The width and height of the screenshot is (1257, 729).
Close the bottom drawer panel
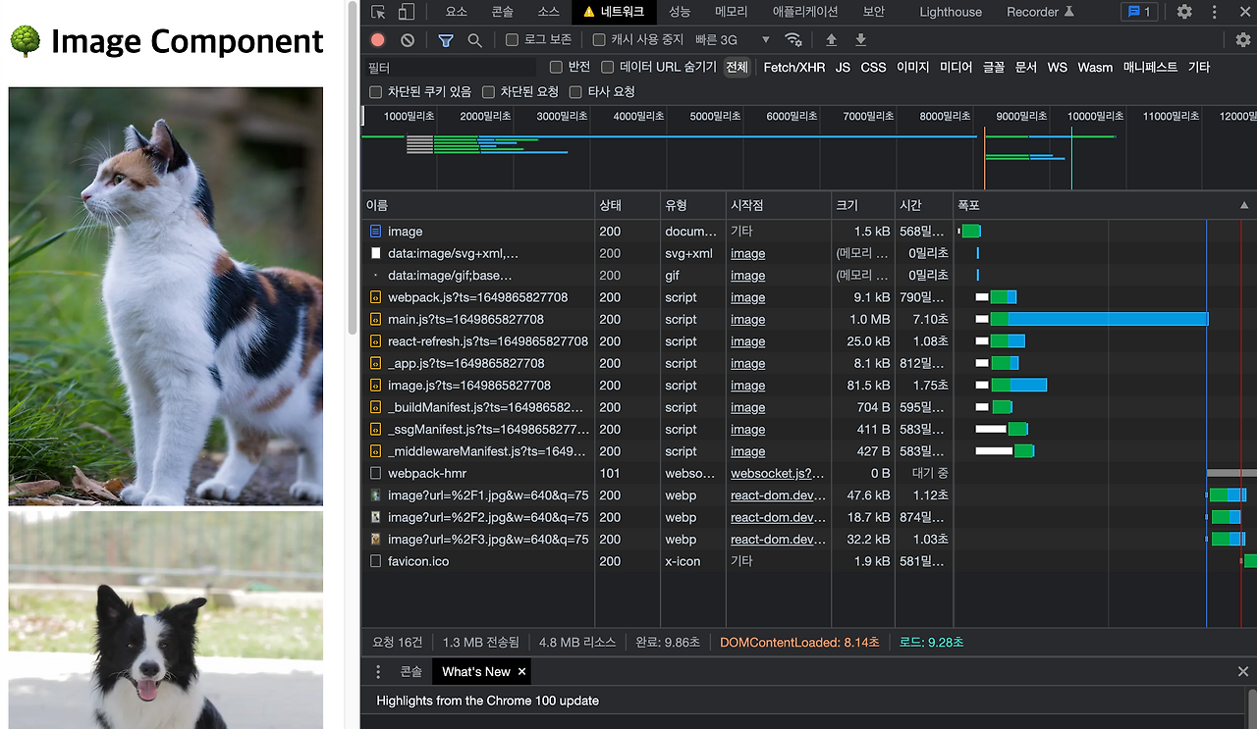[1243, 672]
